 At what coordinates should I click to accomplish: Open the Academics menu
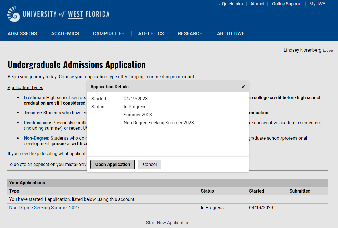click(65, 33)
